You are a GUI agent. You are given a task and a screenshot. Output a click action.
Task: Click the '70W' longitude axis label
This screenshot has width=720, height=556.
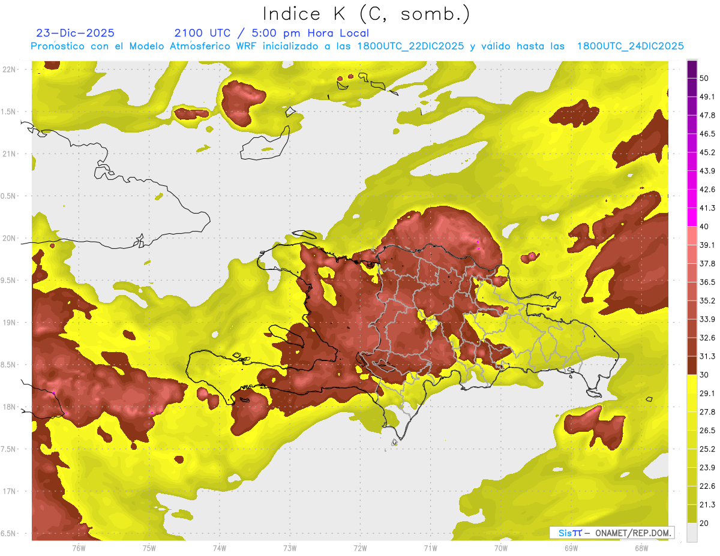[501, 548]
